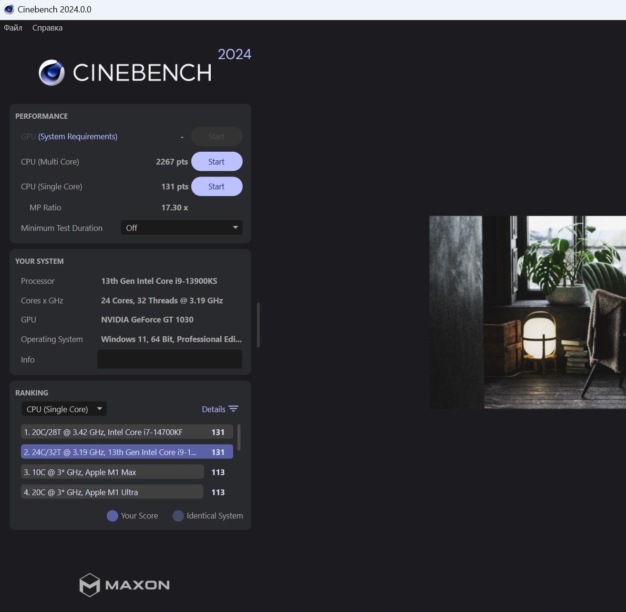Click the Your Score legend circle
Viewport: 626px width, 612px height.
(x=113, y=516)
